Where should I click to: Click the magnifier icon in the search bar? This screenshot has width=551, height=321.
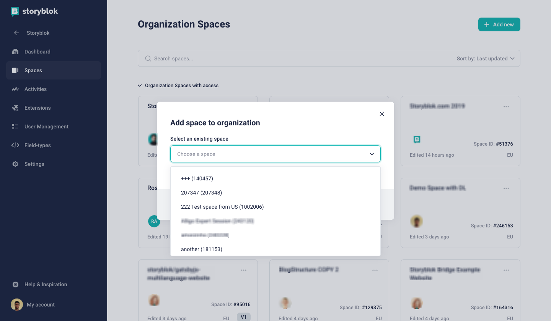click(148, 58)
